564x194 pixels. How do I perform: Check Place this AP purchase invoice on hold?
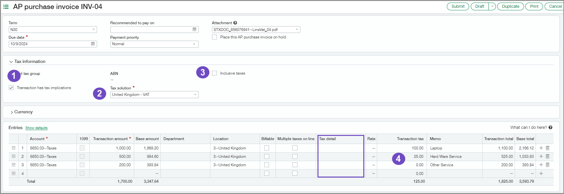point(215,37)
